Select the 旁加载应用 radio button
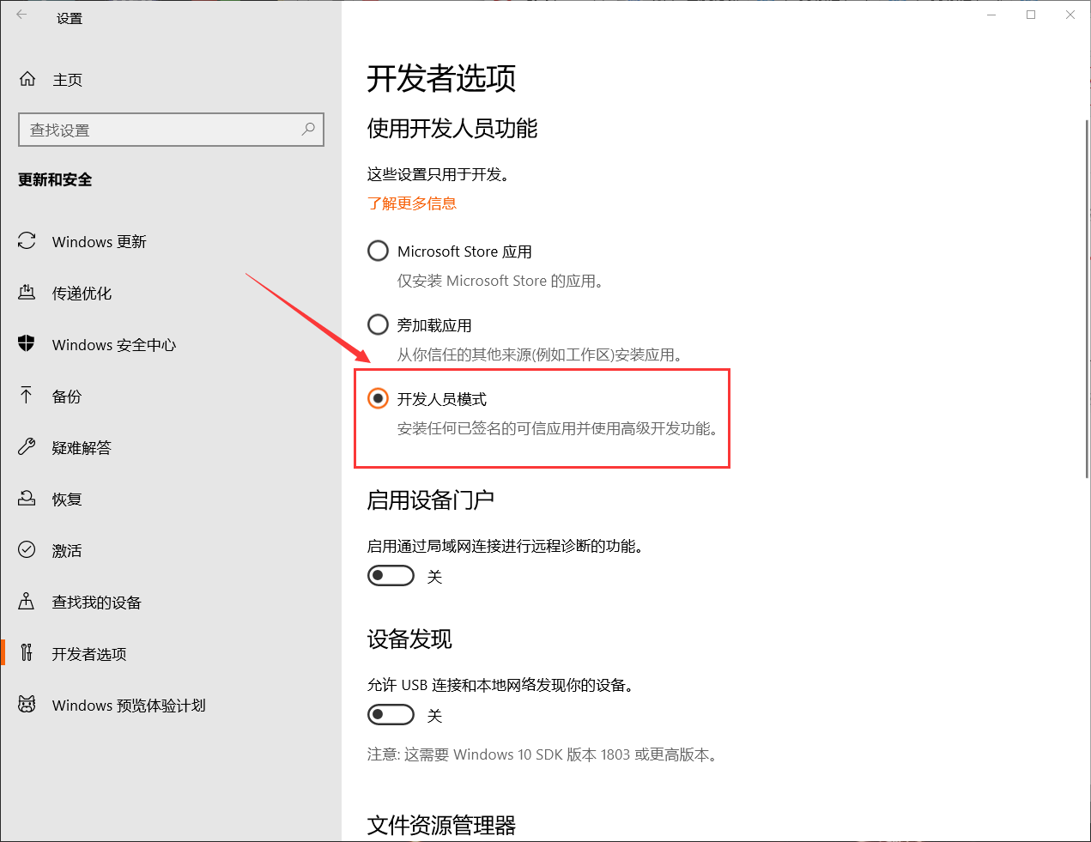 378,324
